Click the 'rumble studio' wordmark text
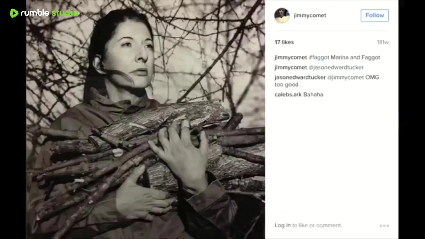This screenshot has width=425, height=239. (x=49, y=13)
